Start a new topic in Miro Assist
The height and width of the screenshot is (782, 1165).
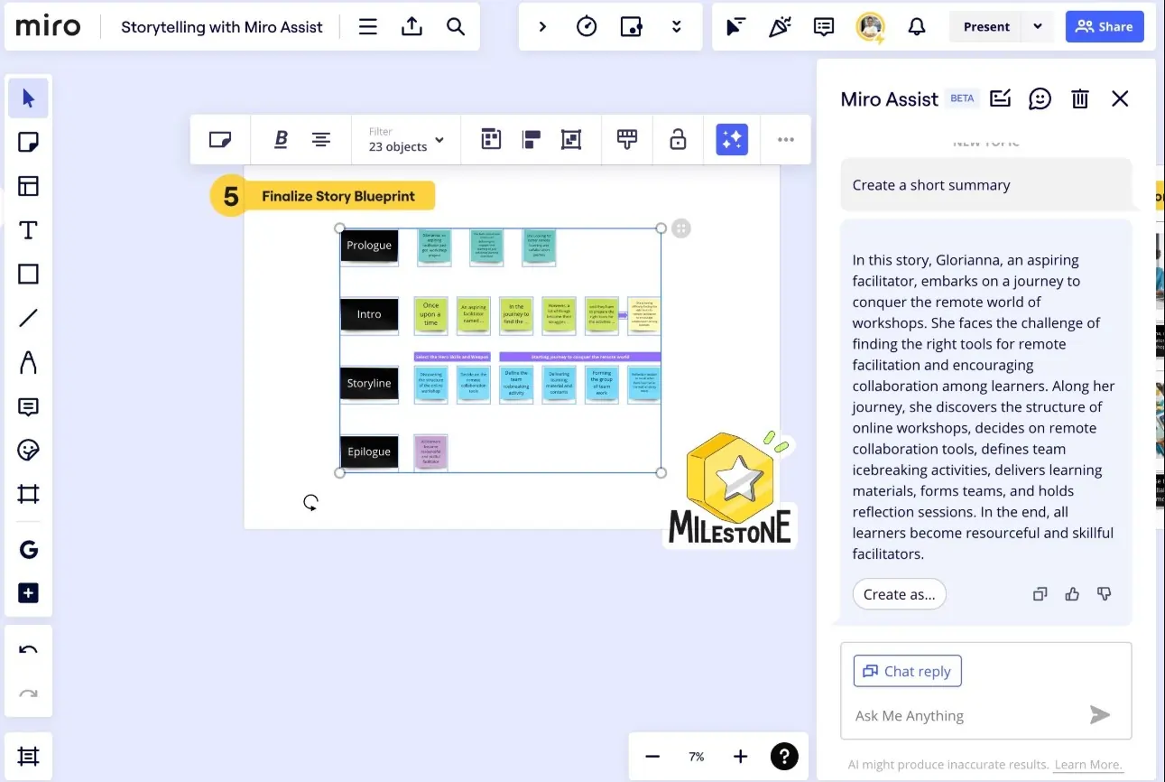[x=1000, y=98]
